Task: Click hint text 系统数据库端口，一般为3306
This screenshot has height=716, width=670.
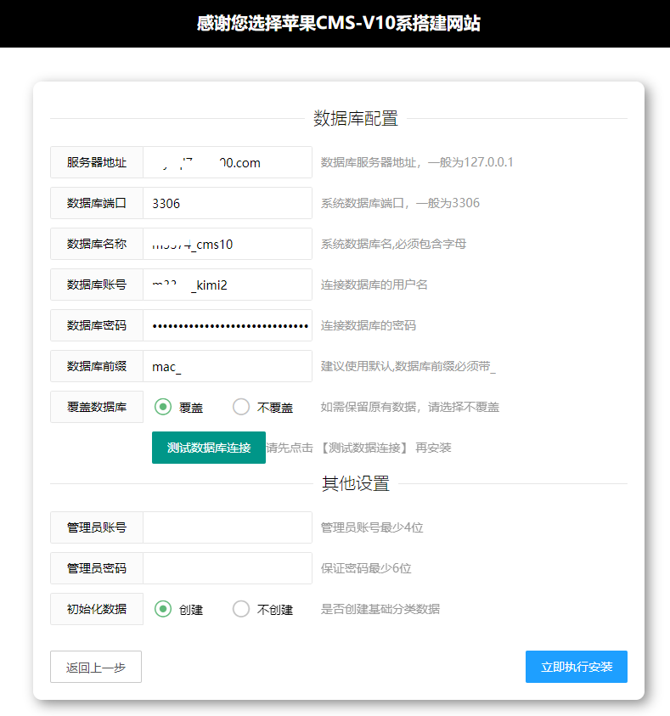Action: [400, 203]
